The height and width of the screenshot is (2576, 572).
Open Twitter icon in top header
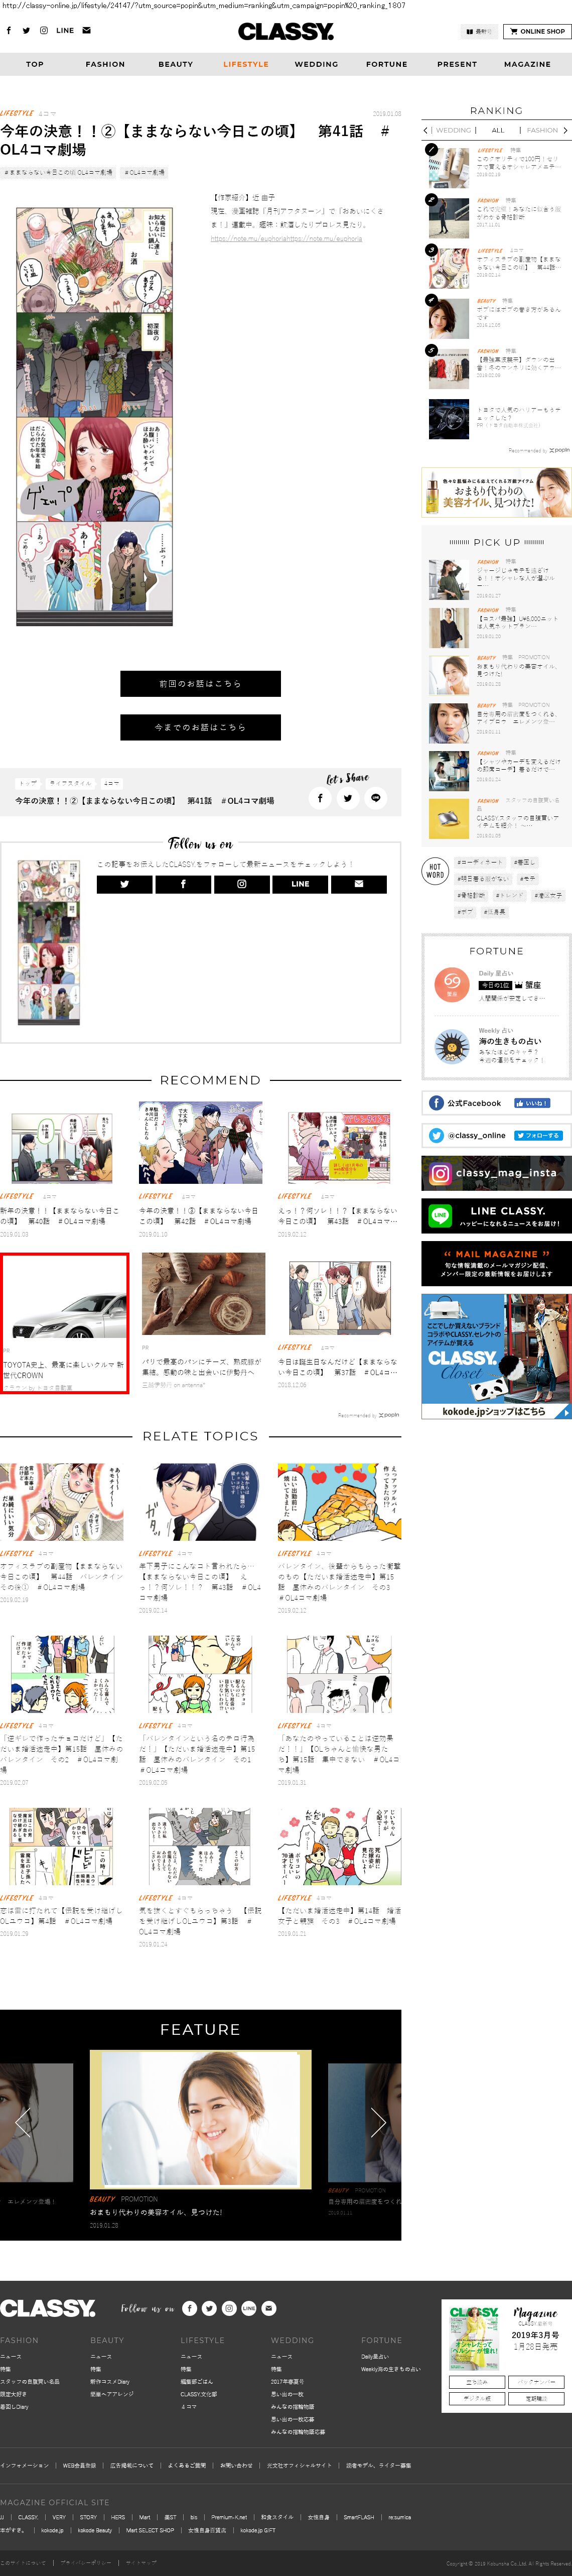[x=26, y=31]
